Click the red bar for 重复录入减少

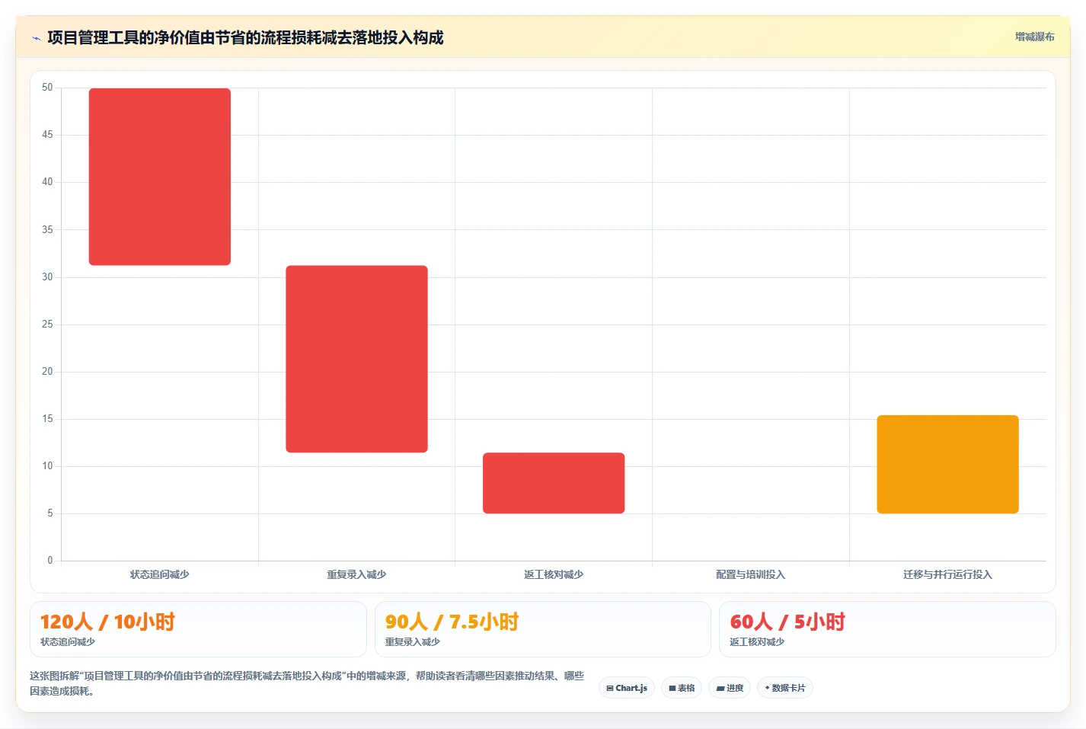pyautogui.click(x=356, y=359)
